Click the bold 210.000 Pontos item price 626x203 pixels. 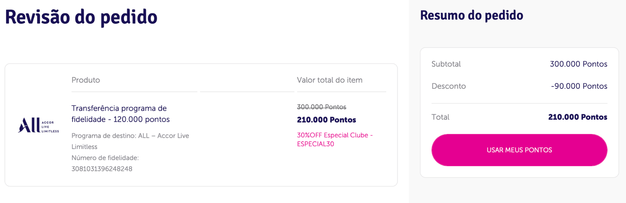point(326,120)
